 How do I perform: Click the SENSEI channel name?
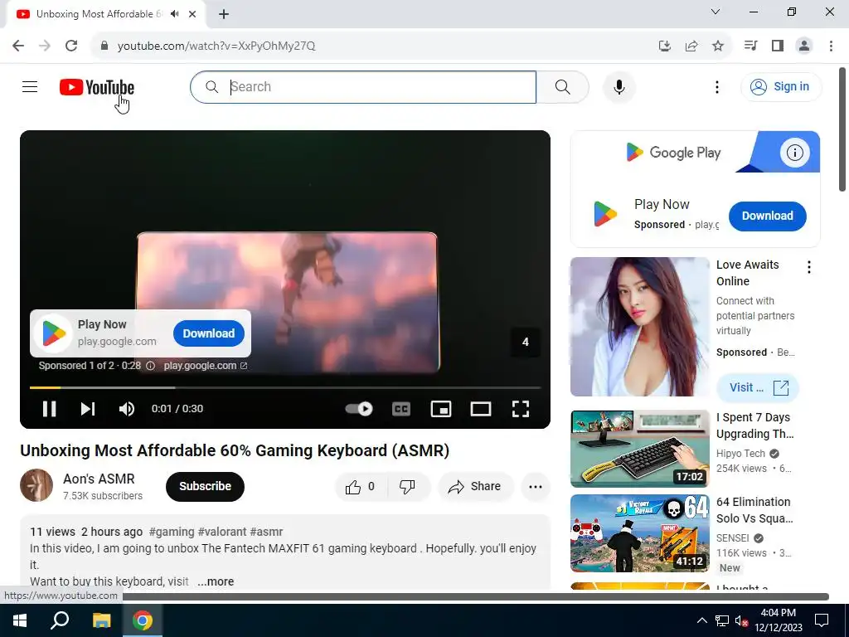point(733,537)
